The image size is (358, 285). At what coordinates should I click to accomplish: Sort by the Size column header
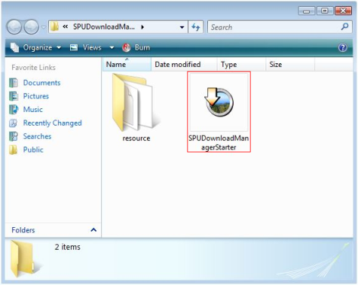[290, 65]
